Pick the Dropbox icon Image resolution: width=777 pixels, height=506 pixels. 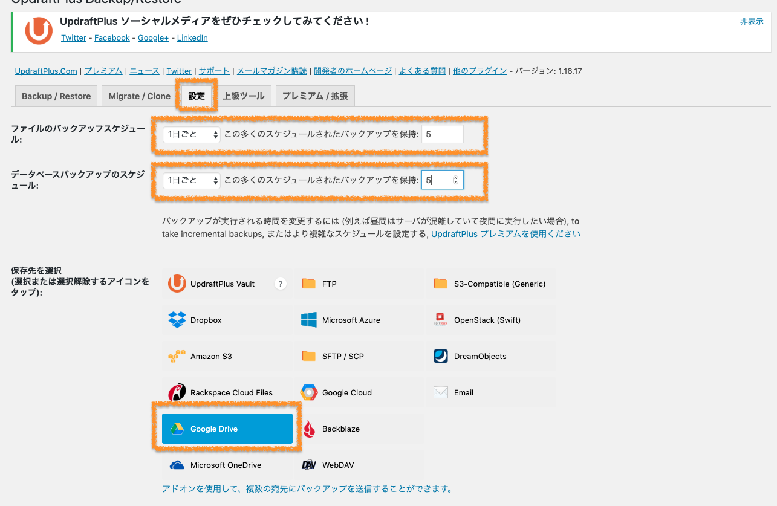click(177, 320)
